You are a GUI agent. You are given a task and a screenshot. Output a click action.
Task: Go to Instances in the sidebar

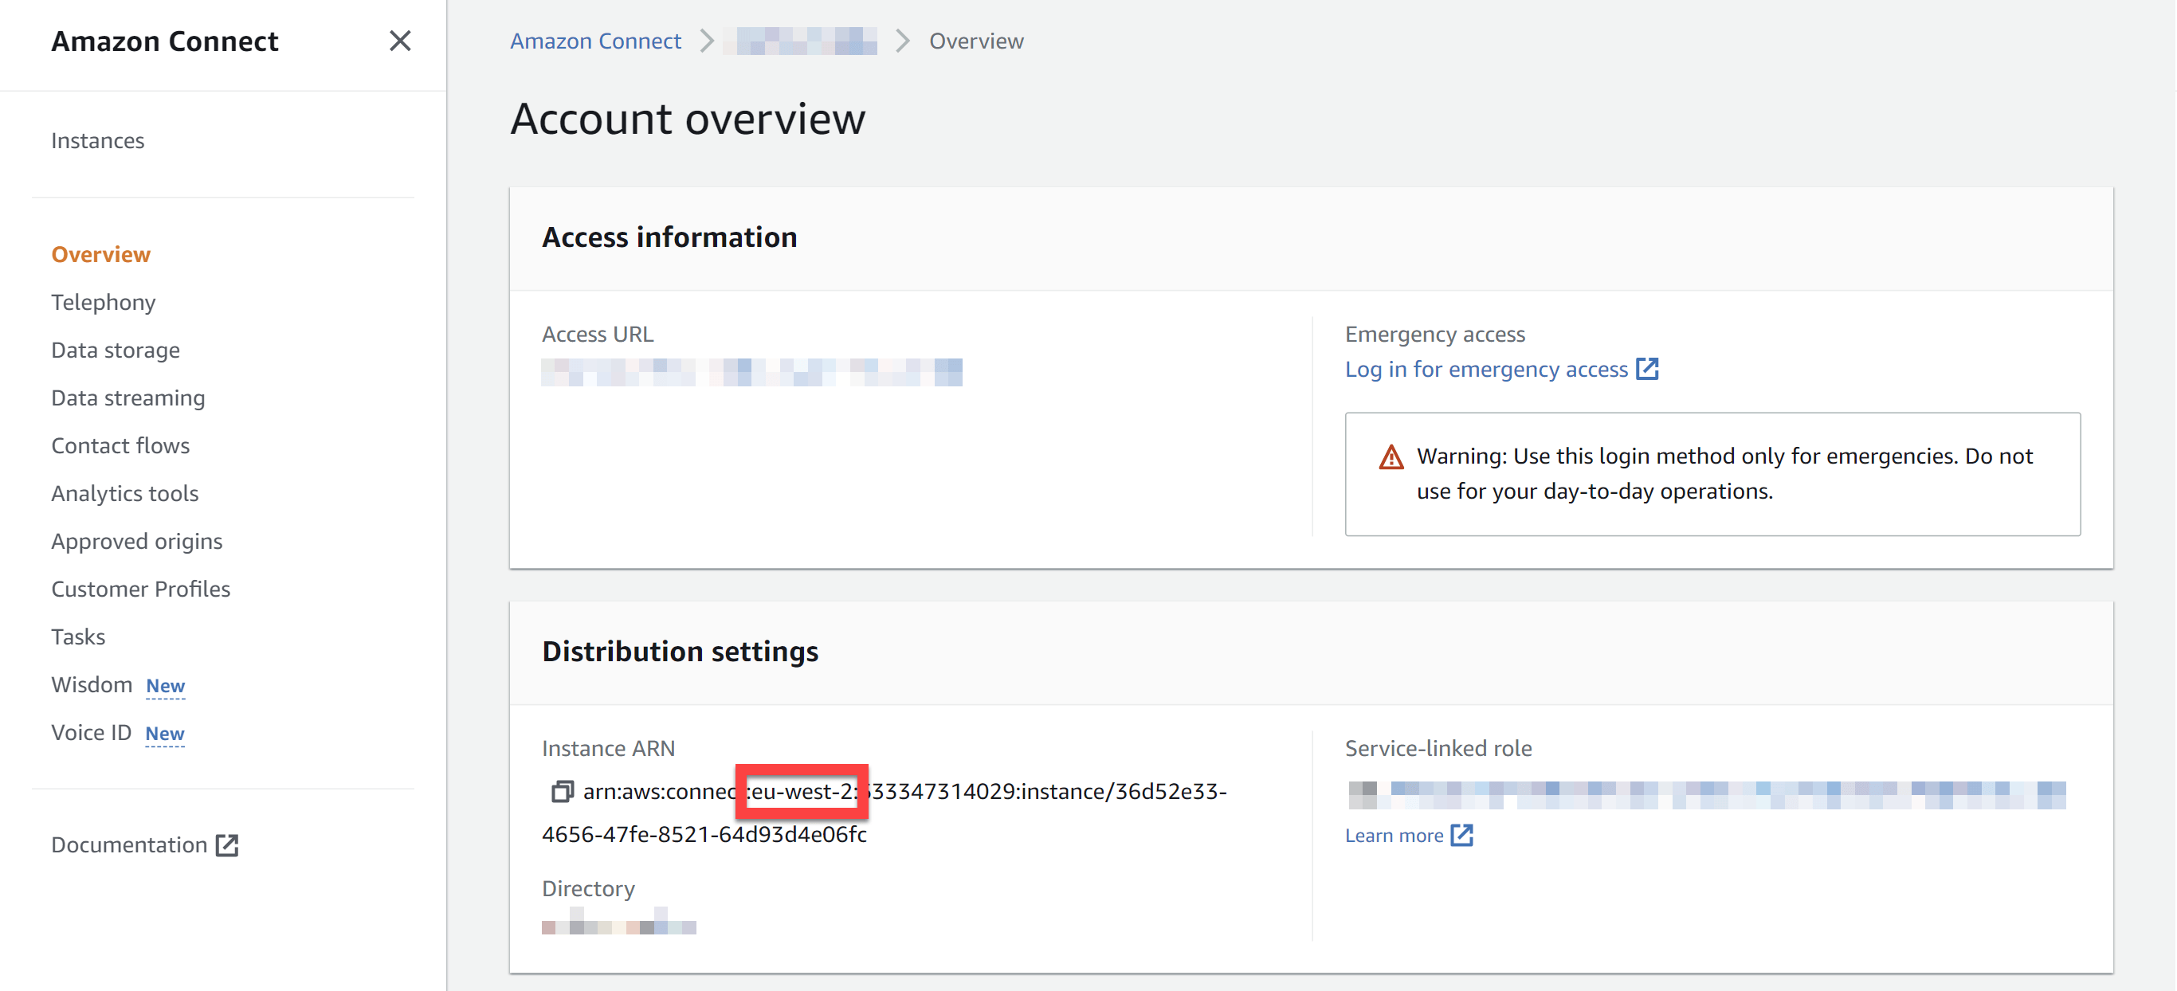[98, 140]
